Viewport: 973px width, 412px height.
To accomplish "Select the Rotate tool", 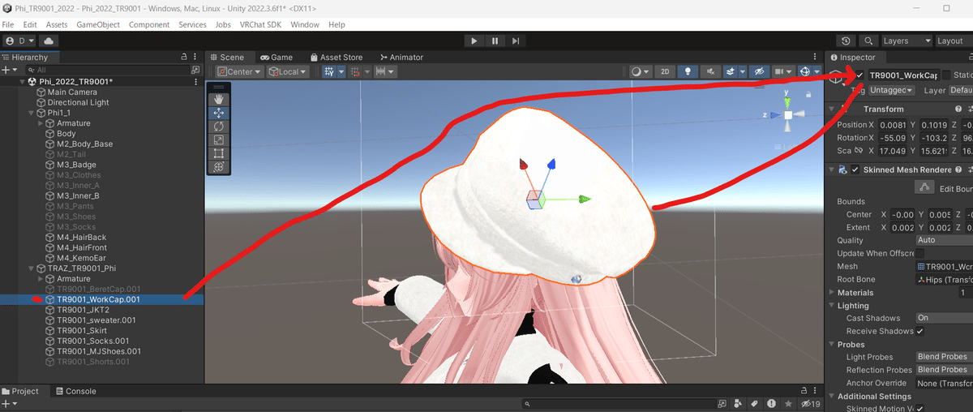I will (x=218, y=127).
